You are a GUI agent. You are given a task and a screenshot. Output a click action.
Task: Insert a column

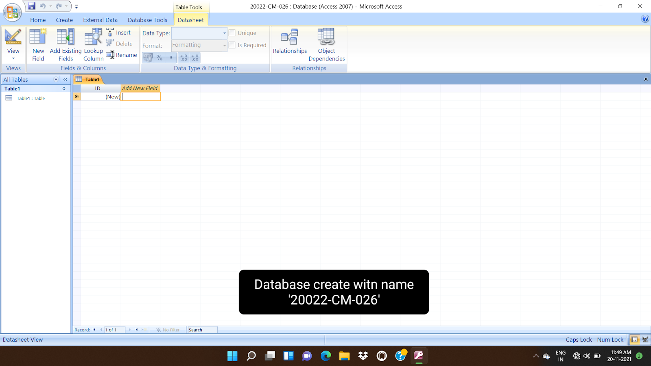click(x=119, y=33)
